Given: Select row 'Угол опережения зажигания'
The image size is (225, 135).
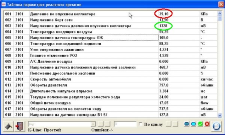Looking at the screenshot, I should click(110, 49).
